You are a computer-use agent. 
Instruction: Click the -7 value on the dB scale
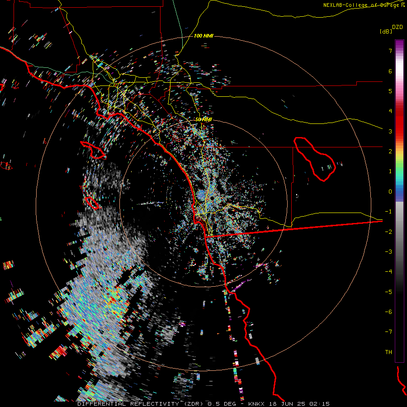[x=388, y=332]
